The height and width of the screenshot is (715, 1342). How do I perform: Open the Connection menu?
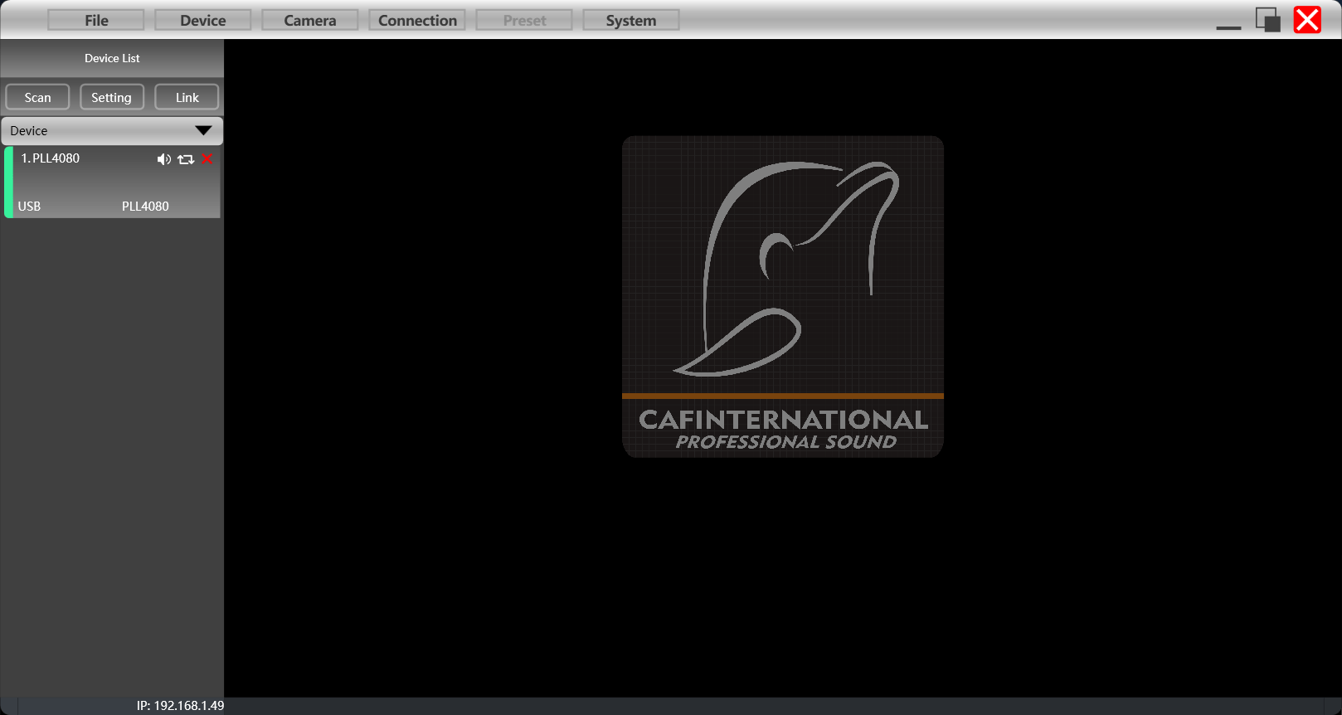point(417,21)
